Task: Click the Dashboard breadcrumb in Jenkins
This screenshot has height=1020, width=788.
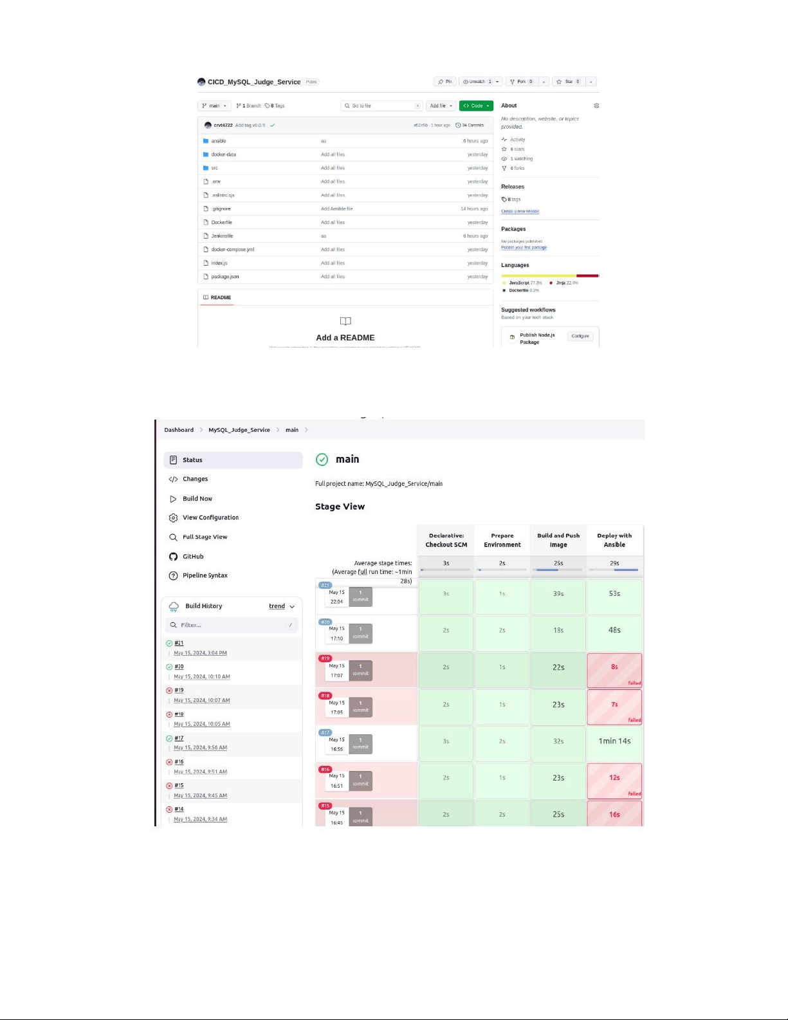Action: 179,430
